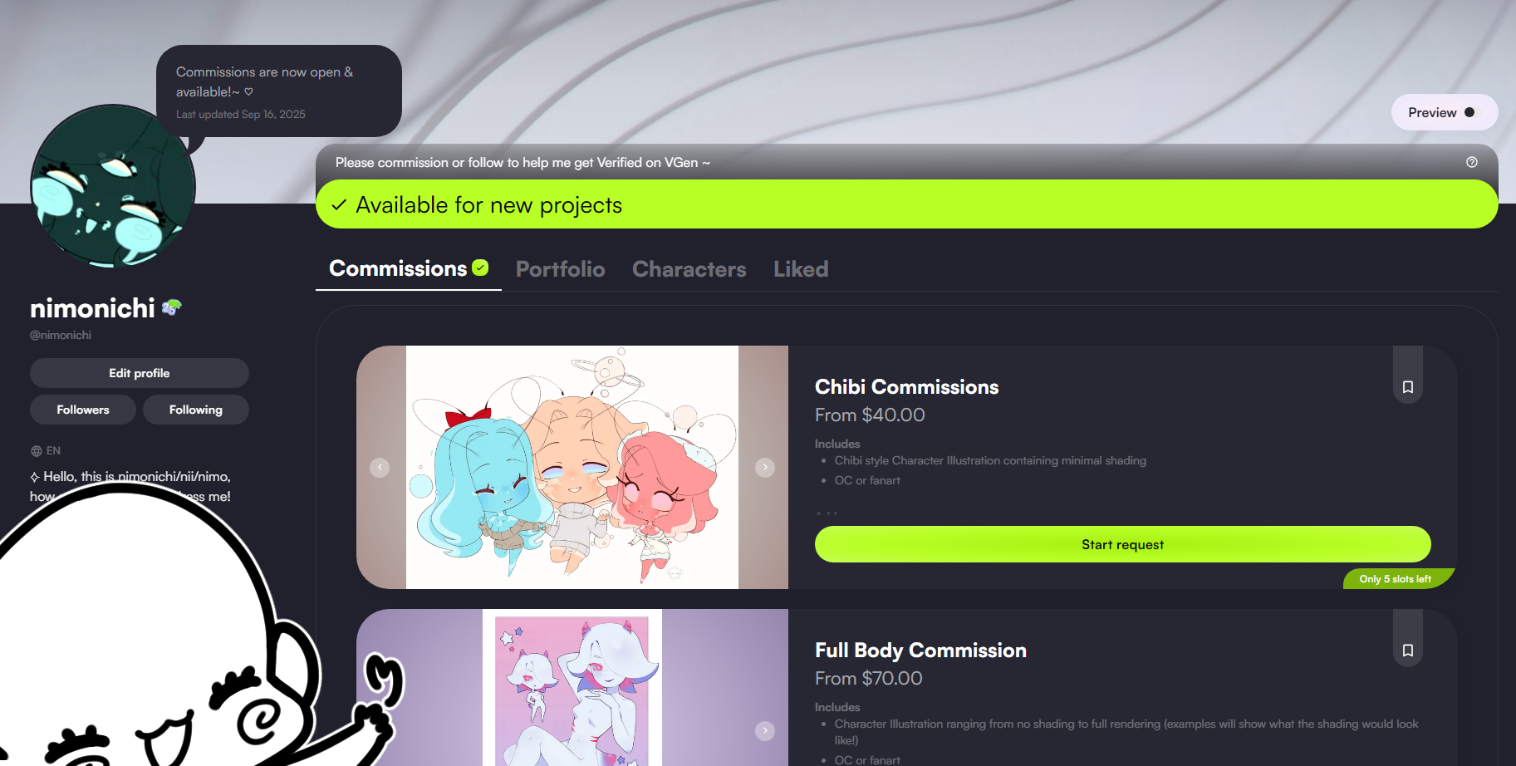The height and width of the screenshot is (766, 1516).
Task: Click the help question mark icon
Action: click(x=1472, y=162)
